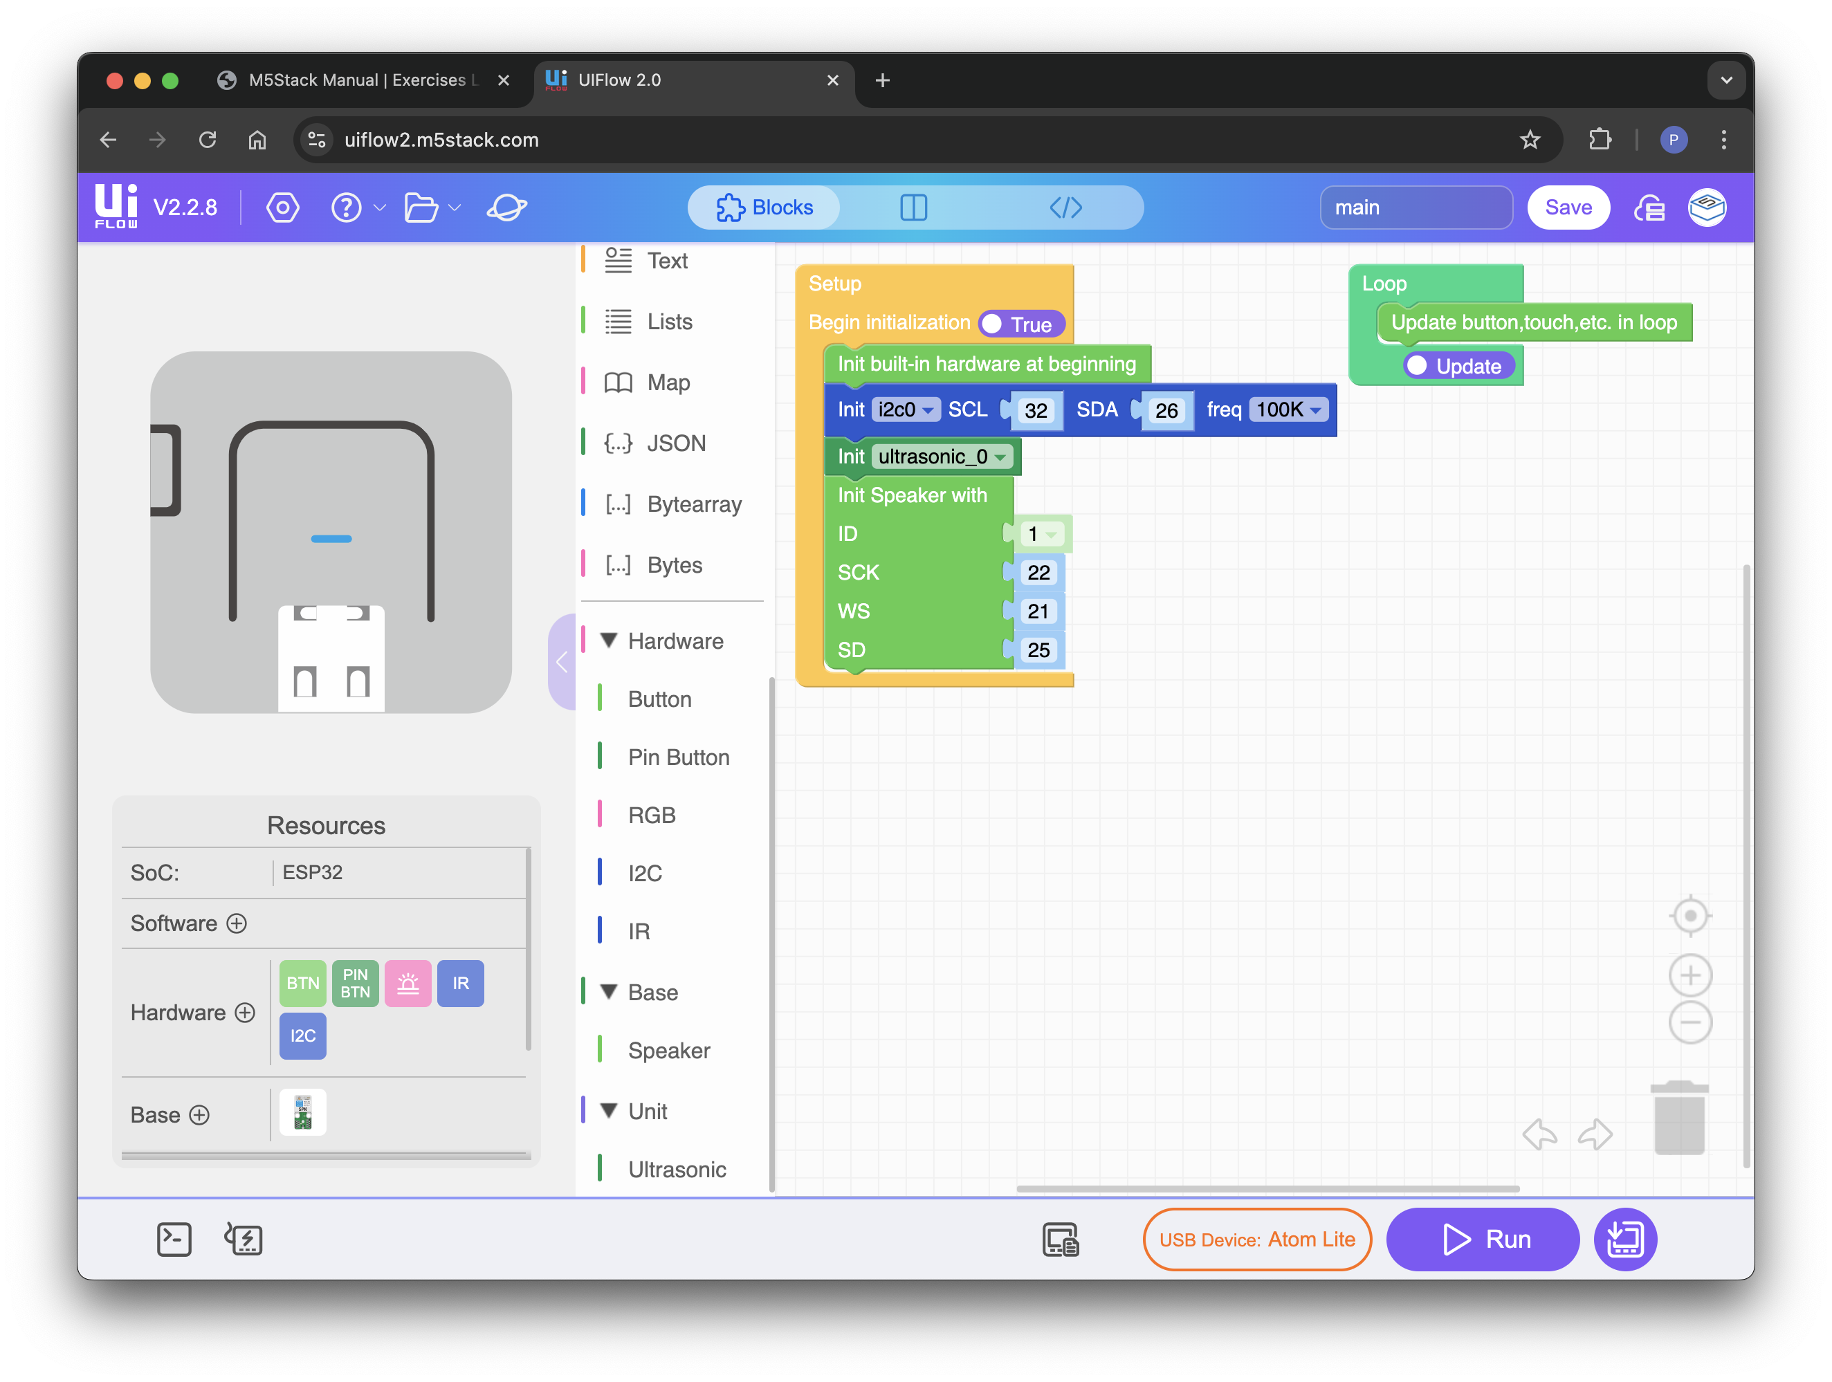Switch to code view icon
Screen dimensions: 1832x1382
click(x=1065, y=207)
